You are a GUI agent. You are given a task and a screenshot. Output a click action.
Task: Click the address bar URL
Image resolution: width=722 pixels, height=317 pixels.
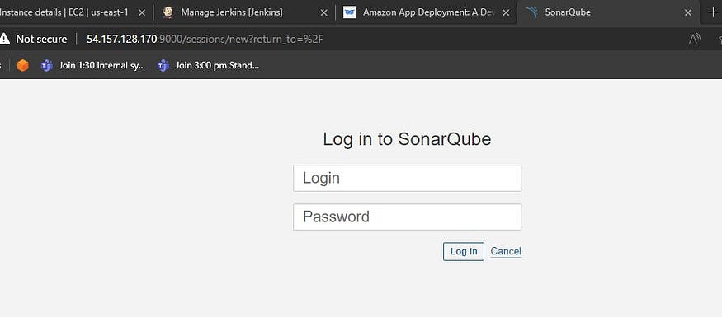205,39
